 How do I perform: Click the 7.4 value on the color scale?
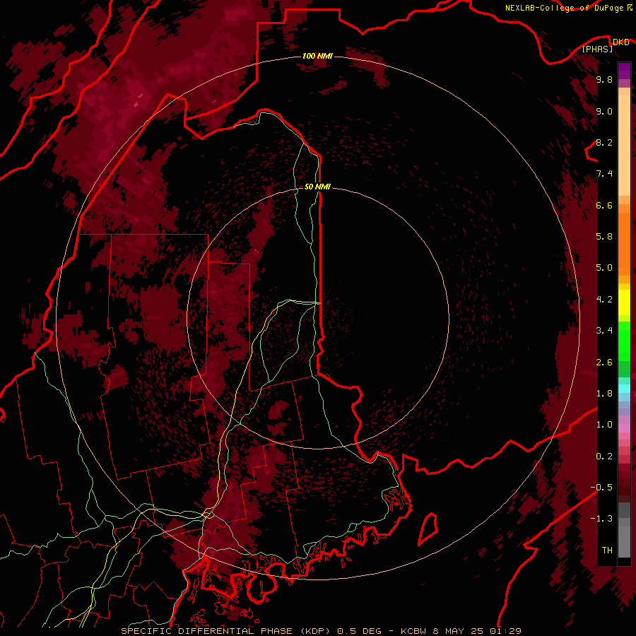(604, 174)
